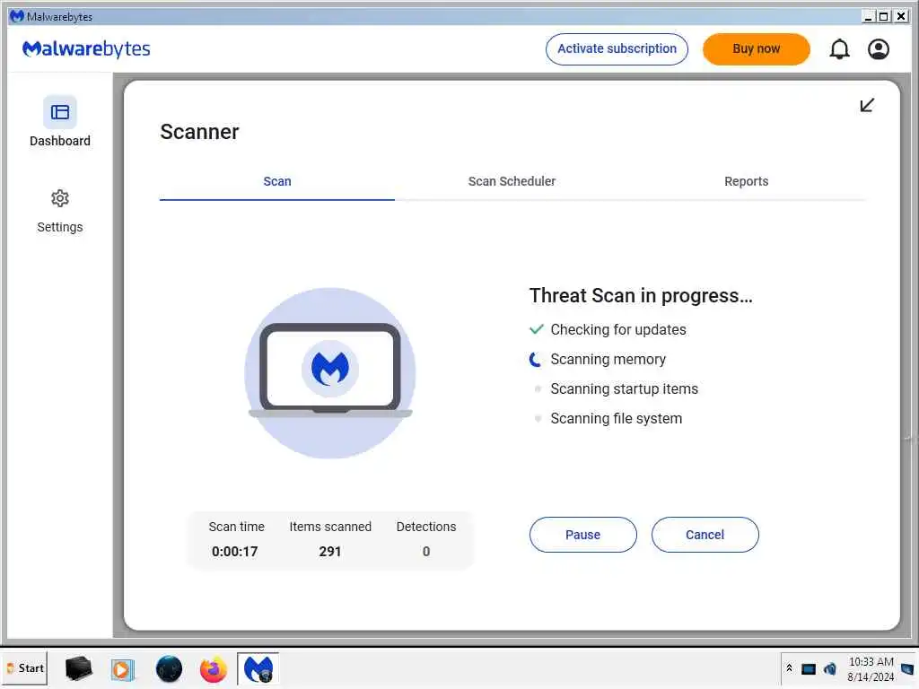
Task: Click the green checkmark beside Checking for updates
Action: [537, 329]
